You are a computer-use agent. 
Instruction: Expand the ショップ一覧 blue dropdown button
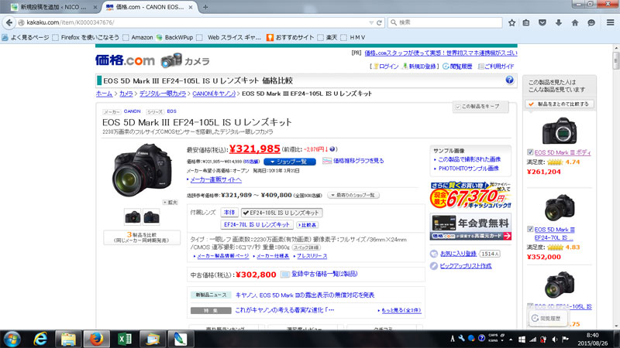tap(290, 162)
